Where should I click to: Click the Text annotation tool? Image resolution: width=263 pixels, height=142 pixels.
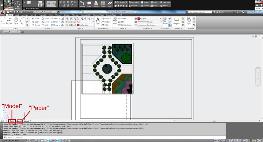tap(98, 21)
